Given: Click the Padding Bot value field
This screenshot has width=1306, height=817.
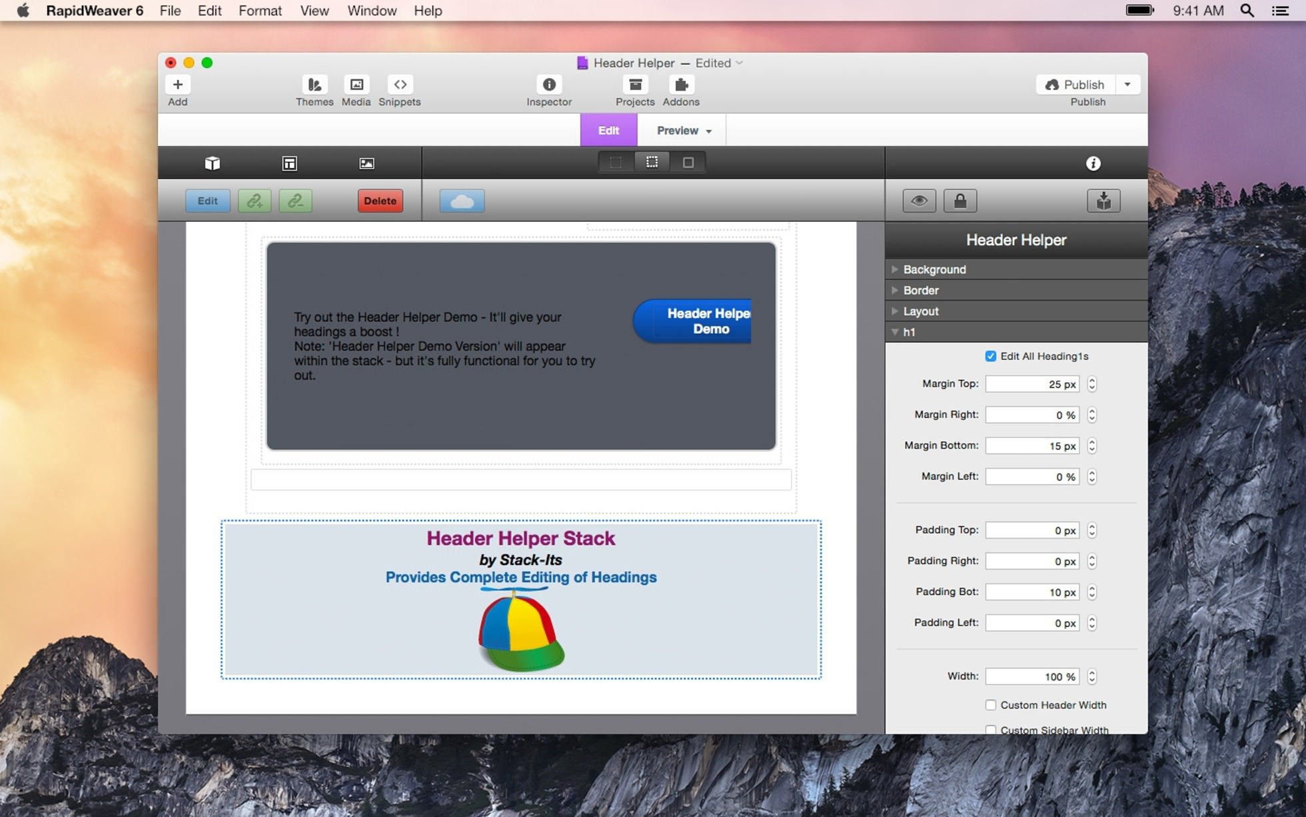Looking at the screenshot, I should coord(1032,592).
